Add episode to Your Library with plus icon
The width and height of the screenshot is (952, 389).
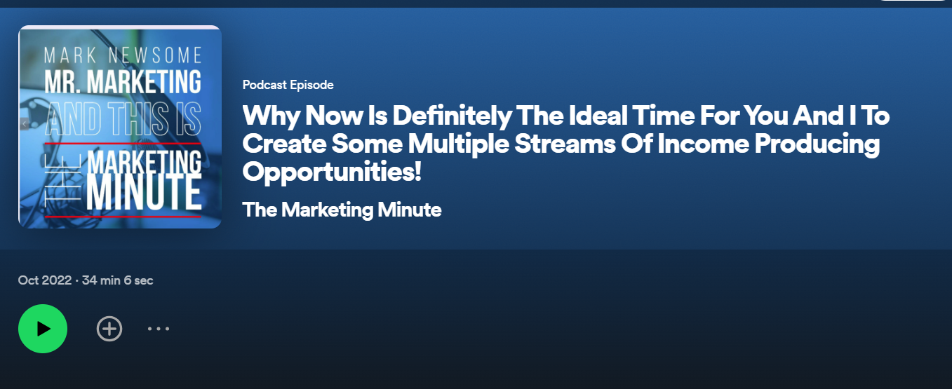click(109, 329)
